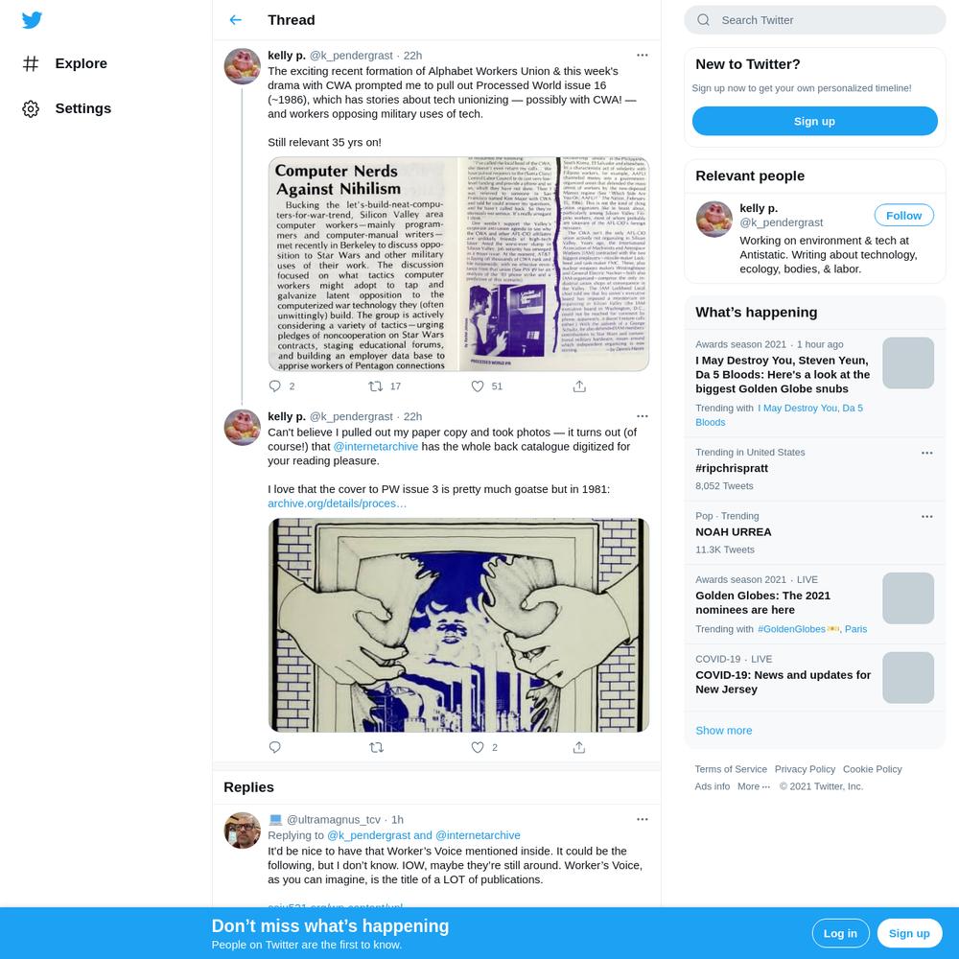
Task: Focus the Search Twitter field
Action: tap(814, 20)
